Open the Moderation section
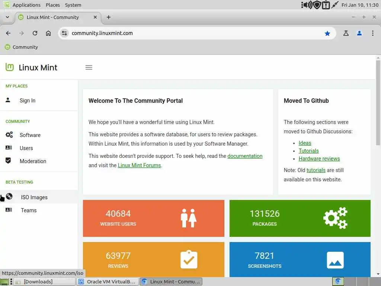 coord(33,161)
